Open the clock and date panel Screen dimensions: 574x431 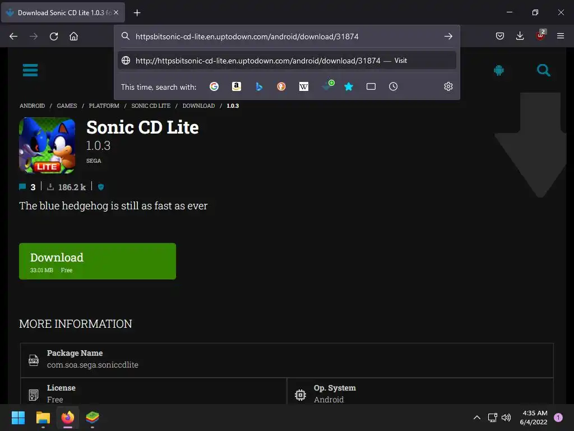coord(534,418)
